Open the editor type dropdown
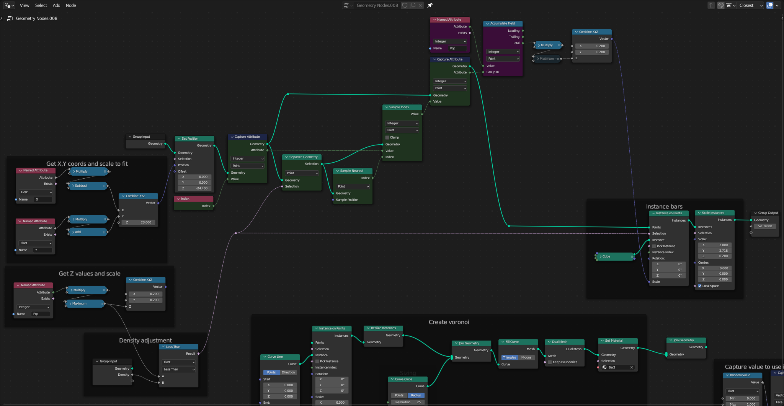 pyautogui.click(x=9, y=5)
